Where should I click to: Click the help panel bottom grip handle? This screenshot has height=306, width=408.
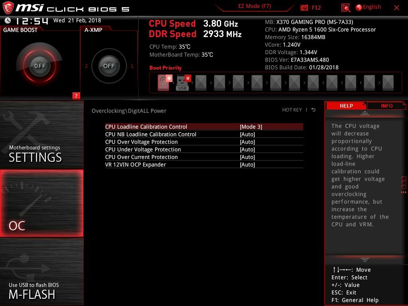coord(365,259)
